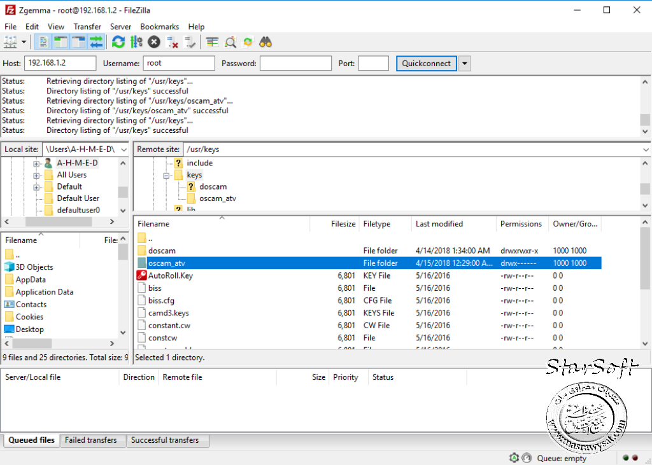Open the Site Manager dropdown arrow
The height and width of the screenshot is (465, 652).
pos(24,42)
